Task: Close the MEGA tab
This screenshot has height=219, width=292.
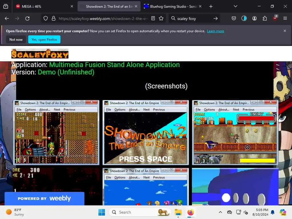Action: (x=72, y=6)
